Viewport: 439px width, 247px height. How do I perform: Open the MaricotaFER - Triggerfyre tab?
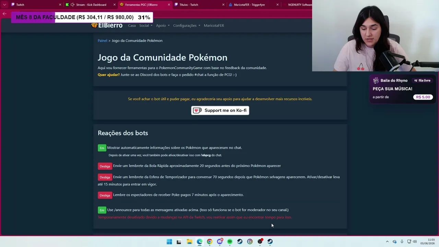point(253,5)
